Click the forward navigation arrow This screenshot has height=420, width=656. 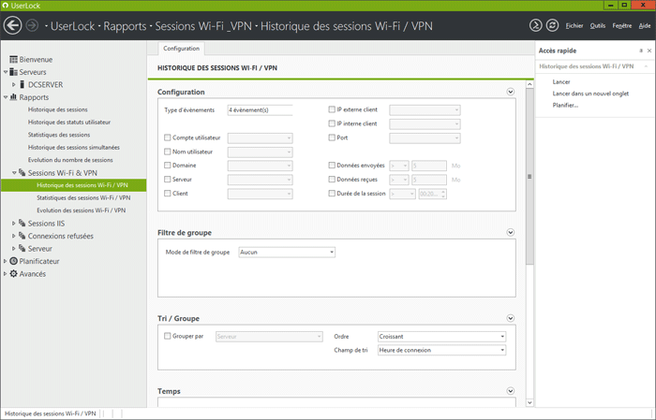32,25
